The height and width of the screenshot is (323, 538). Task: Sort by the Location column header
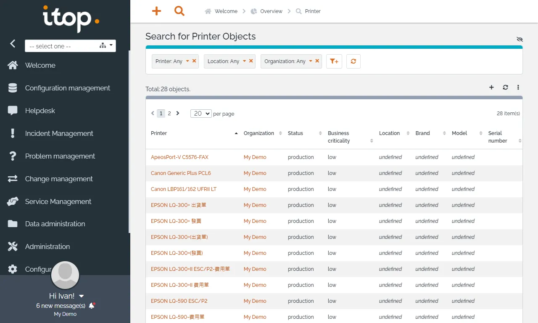pyautogui.click(x=394, y=133)
